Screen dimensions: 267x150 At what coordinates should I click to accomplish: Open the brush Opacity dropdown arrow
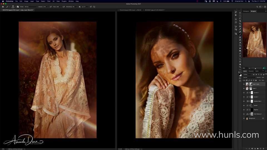48,7
